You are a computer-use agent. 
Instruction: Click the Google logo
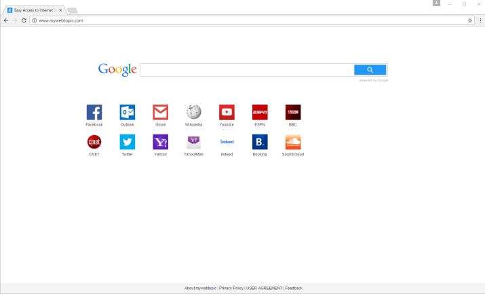pos(117,69)
